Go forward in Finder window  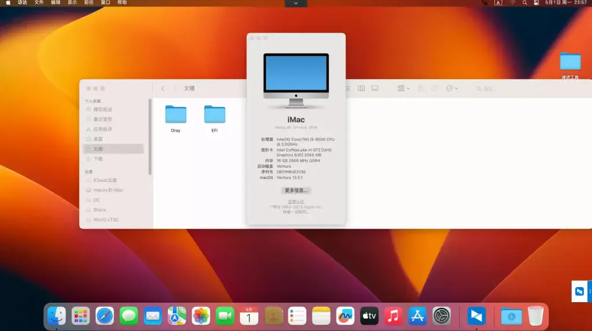click(x=175, y=88)
